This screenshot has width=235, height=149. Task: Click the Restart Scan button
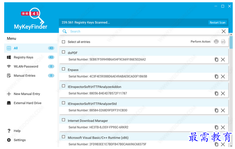point(217,22)
